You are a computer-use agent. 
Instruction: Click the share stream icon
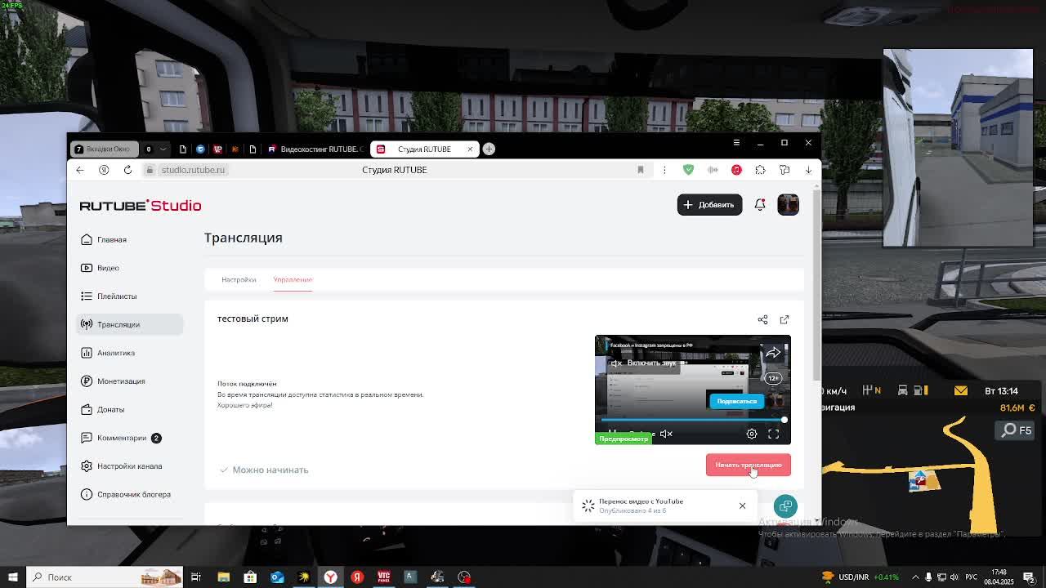[x=762, y=319]
